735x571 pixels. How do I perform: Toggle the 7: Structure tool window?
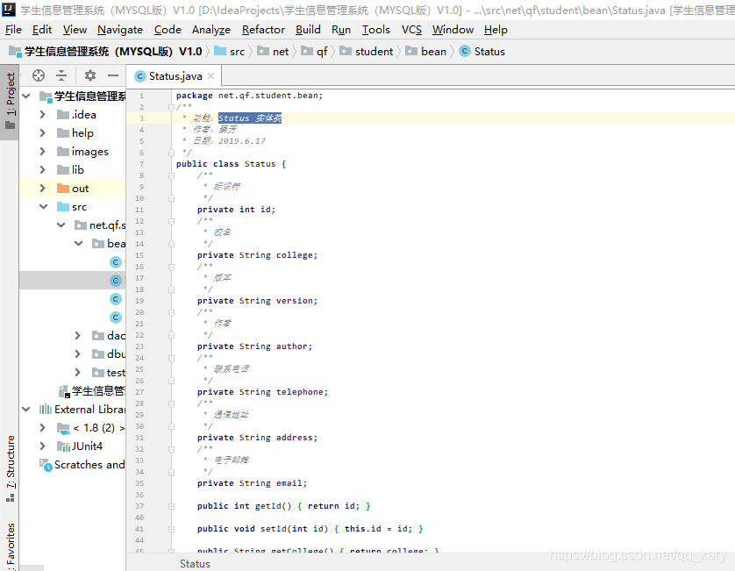(x=10, y=468)
